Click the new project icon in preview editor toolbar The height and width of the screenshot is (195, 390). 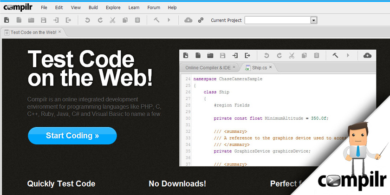[x=186, y=55]
